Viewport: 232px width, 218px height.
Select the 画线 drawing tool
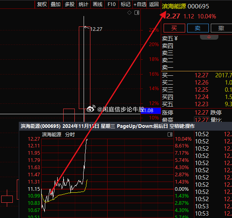pyautogui.click(x=98, y=4)
